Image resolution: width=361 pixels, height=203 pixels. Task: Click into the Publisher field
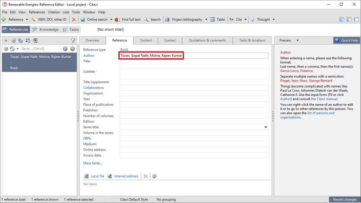click(194, 110)
